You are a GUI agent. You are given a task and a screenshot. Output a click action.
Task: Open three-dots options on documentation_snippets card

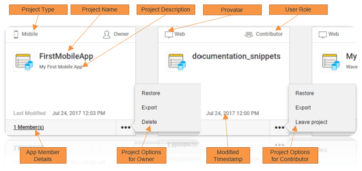(279, 127)
